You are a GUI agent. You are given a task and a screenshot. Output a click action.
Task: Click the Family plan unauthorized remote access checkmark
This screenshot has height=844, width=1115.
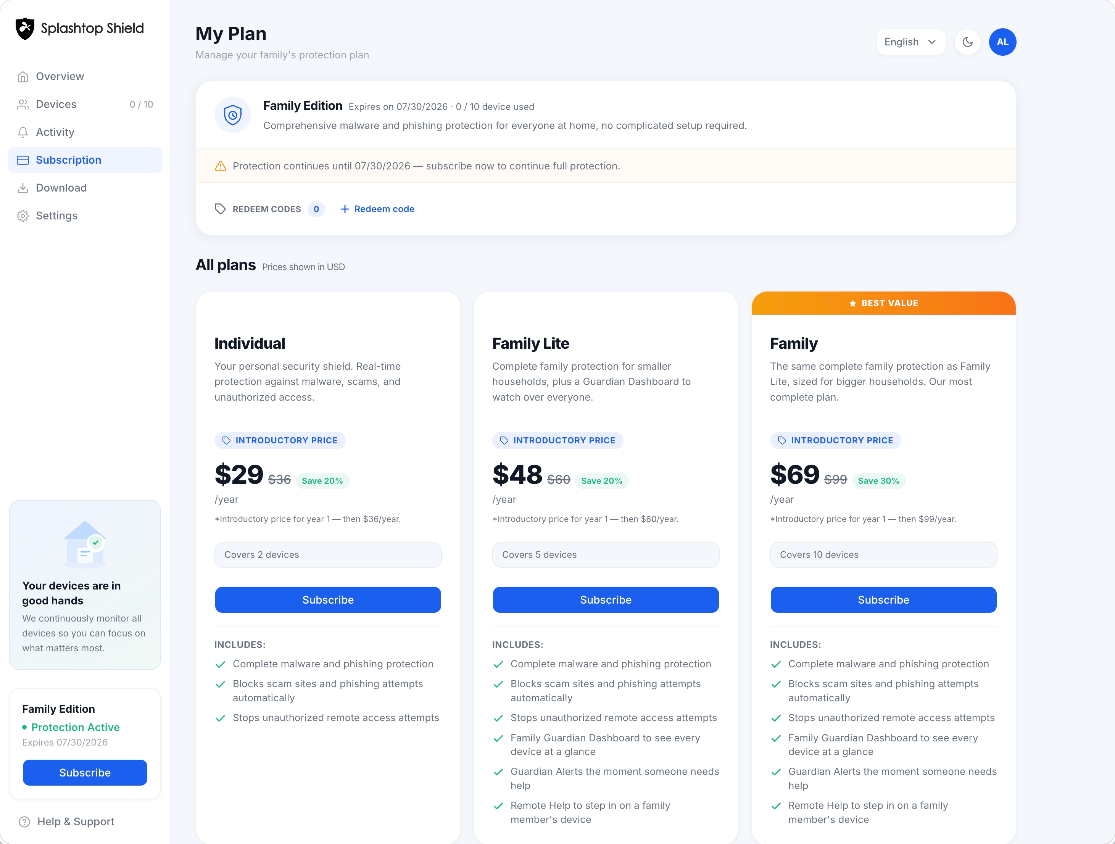click(776, 718)
